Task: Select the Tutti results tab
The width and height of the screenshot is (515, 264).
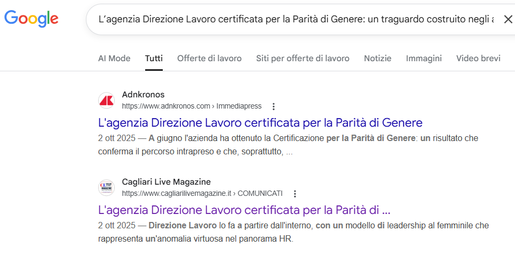Action: 154,59
